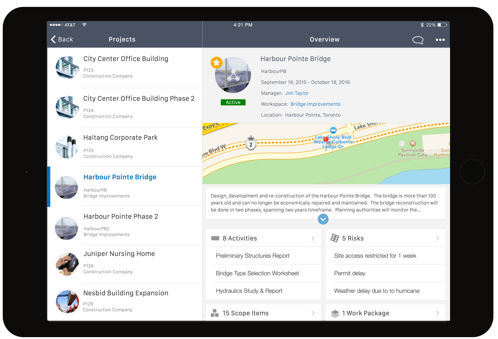The width and height of the screenshot is (498, 339).
Task: Open Permit delay risk item
Action: pos(350,273)
